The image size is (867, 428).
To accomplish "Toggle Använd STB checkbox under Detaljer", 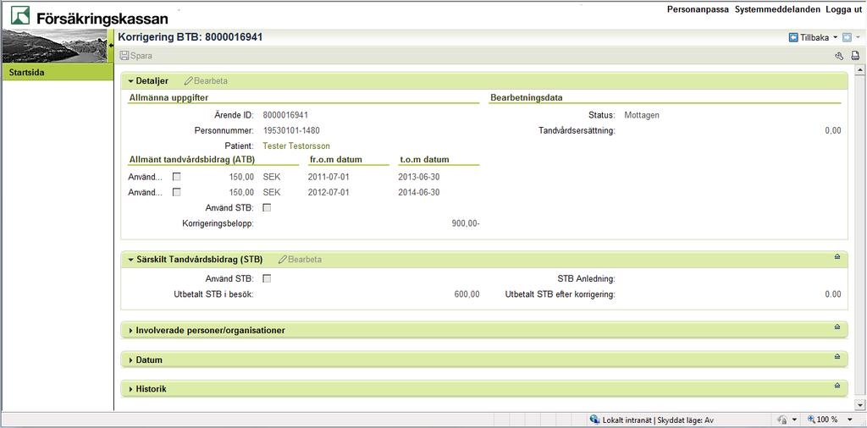I will point(267,207).
